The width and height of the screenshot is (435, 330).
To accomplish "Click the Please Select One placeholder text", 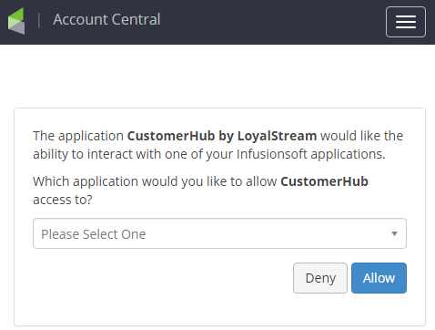I will point(94,234).
